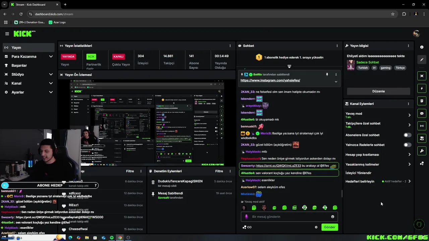Screen dimensions: 429x241
Task: Click the chat scrollbar
Action: pos(342,193)
